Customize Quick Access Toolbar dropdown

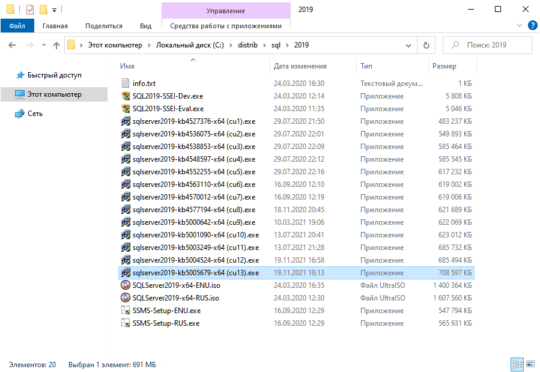point(55,10)
